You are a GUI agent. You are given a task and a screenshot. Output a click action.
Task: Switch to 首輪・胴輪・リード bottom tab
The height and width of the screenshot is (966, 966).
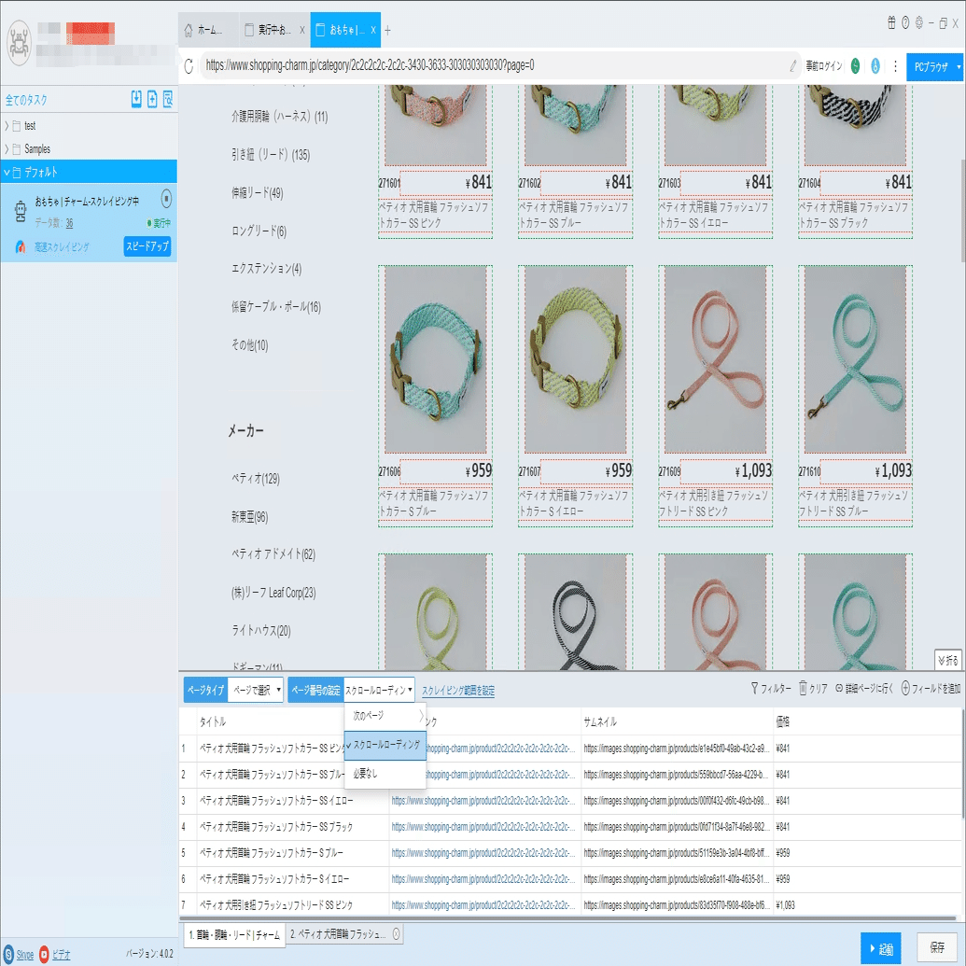[233, 934]
